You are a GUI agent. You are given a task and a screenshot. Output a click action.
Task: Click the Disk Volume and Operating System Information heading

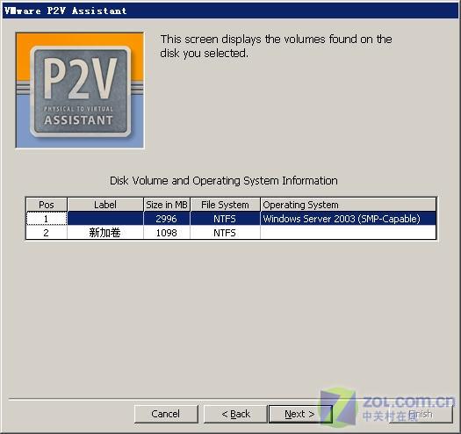click(224, 181)
